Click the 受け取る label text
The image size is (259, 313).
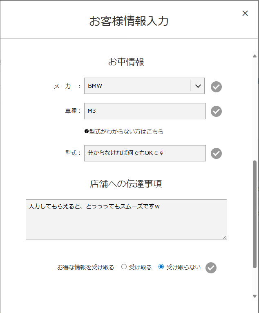point(140,268)
